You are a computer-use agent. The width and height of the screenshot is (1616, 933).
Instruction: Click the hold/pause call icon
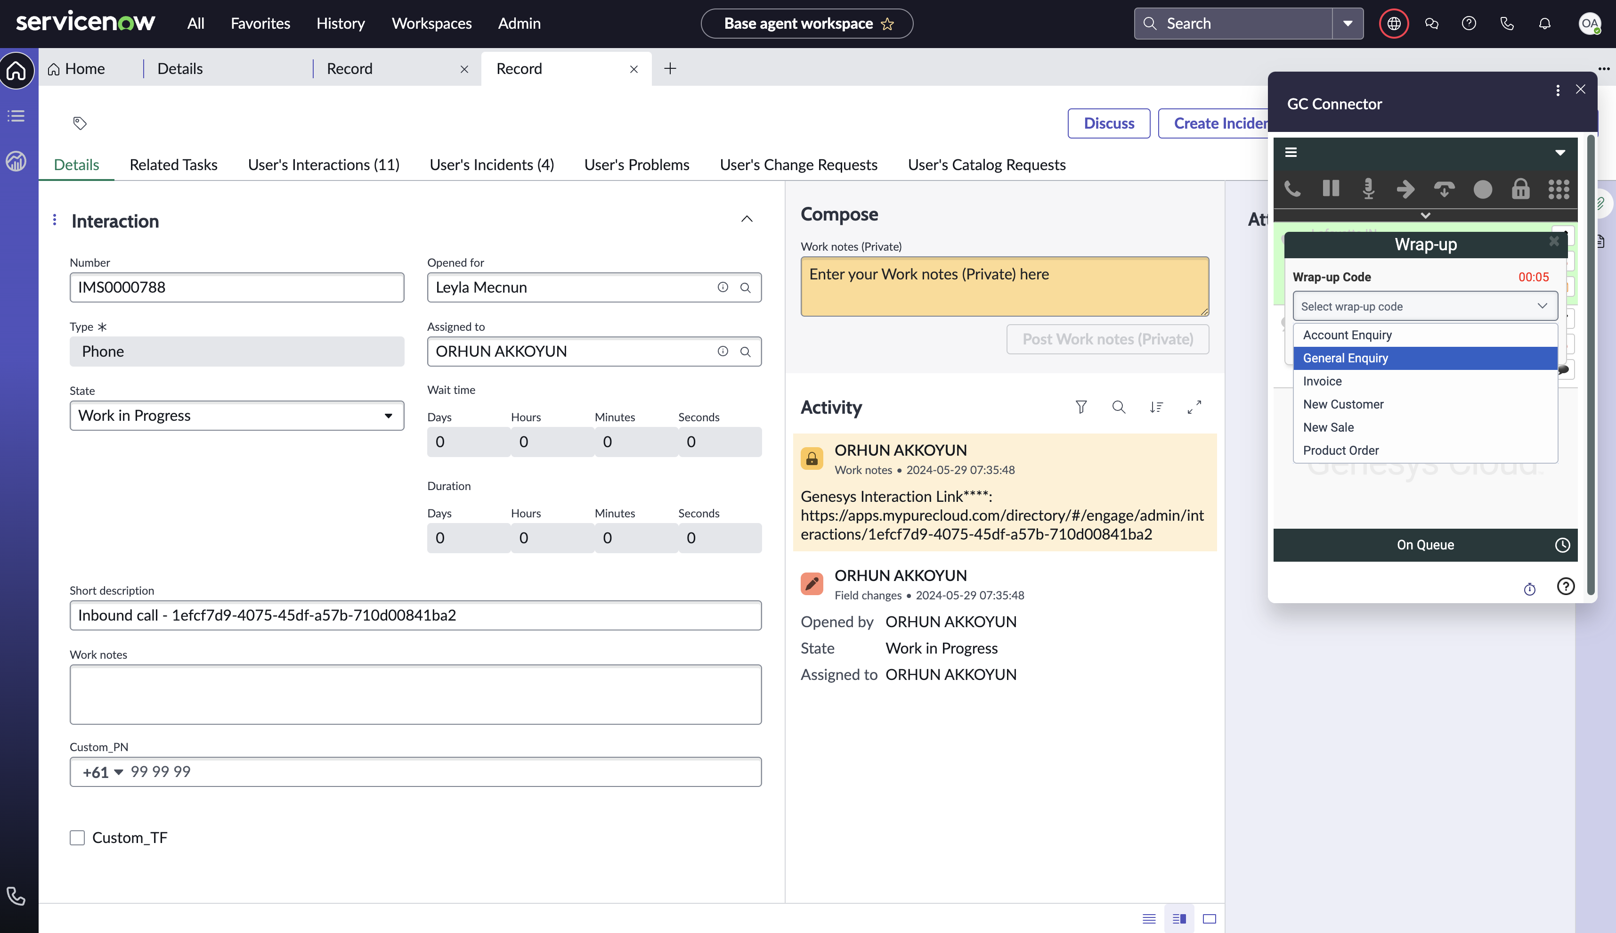pyautogui.click(x=1330, y=189)
